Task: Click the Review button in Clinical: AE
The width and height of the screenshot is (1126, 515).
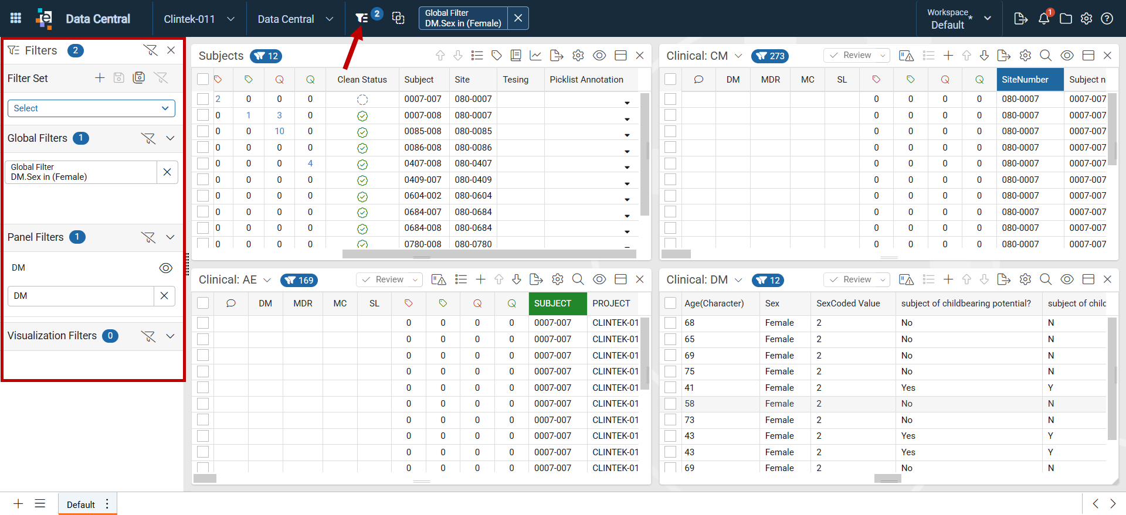Action: click(x=389, y=279)
